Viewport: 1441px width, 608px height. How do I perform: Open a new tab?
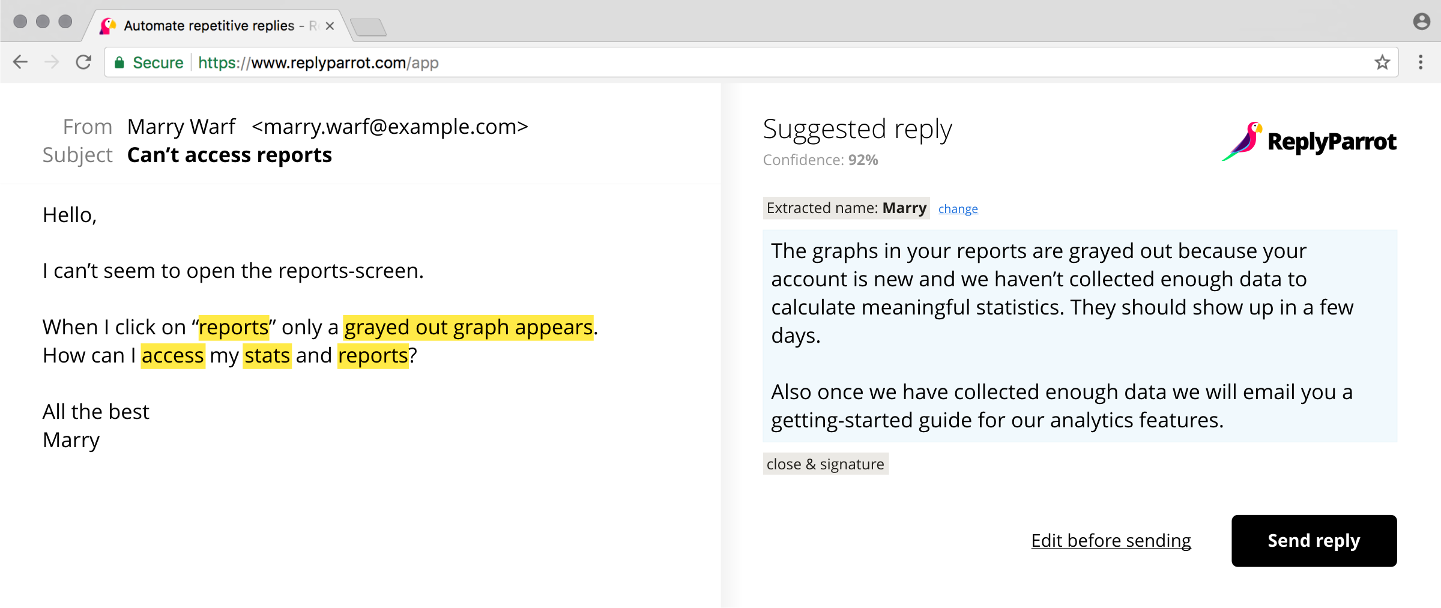(x=368, y=27)
